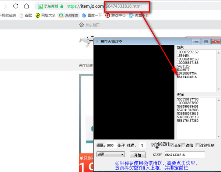221x172 pixels.
Task: Select 562699529401 in 天猫 list
Action: point(188,106)
